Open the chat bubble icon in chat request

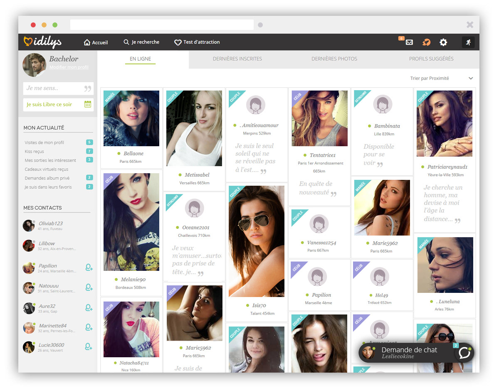(x=464, y=353)
